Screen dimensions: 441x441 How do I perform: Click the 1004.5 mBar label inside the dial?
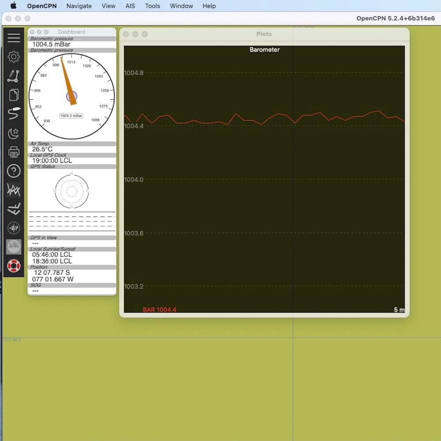(x=71, y=116)
